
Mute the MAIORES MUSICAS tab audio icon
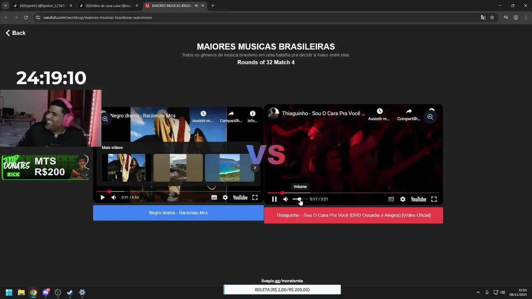tap(196, 6)
